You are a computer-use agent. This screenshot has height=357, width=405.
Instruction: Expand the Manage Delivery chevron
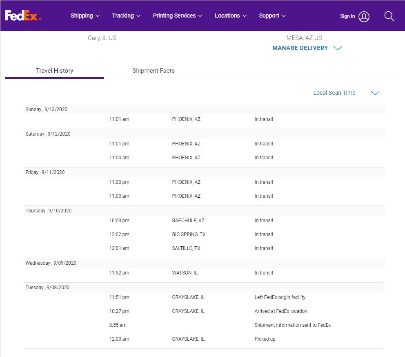pyautogui.click(x=337, y=48)
